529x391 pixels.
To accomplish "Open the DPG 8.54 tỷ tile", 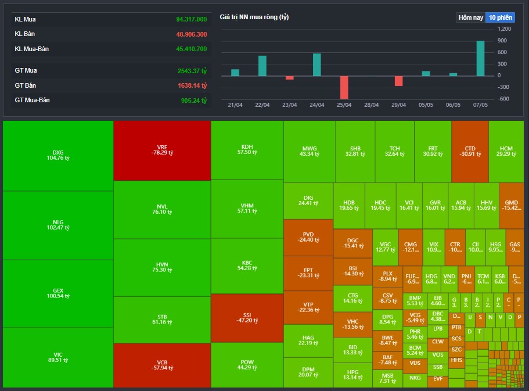I will tap(388, 320).
